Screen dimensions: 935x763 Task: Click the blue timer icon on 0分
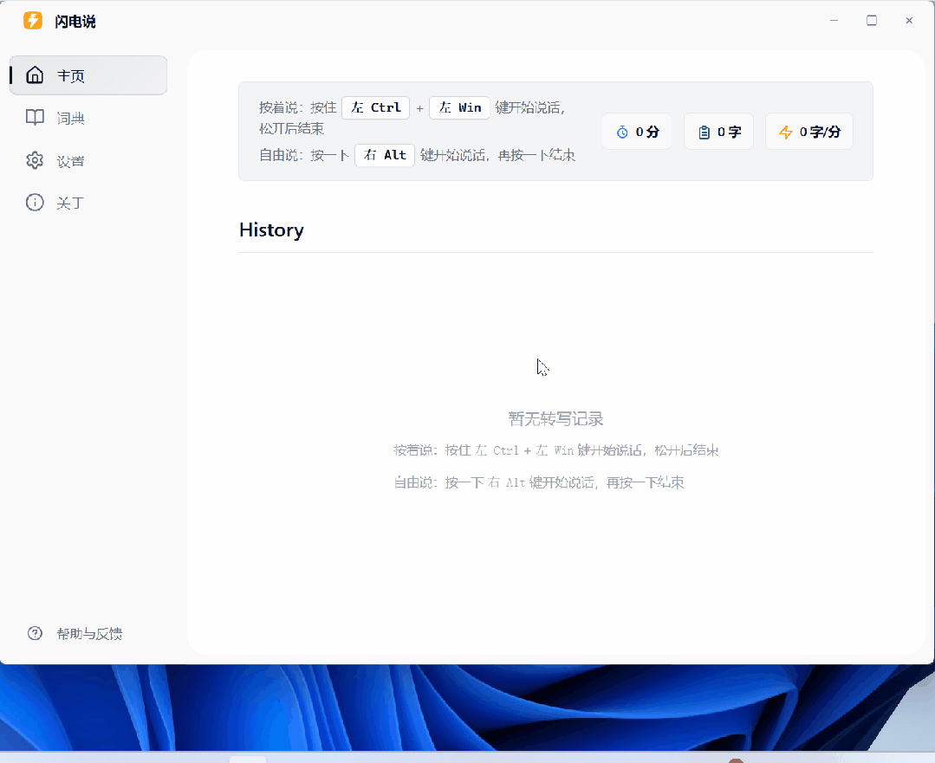620,131
